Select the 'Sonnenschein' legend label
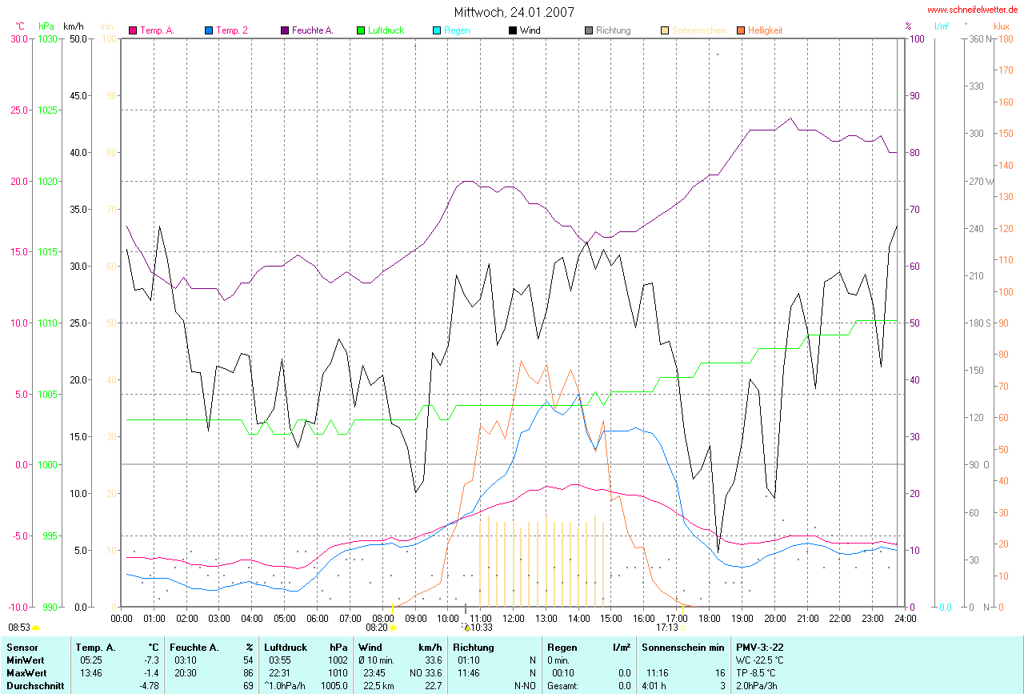 tap(699, 30)
